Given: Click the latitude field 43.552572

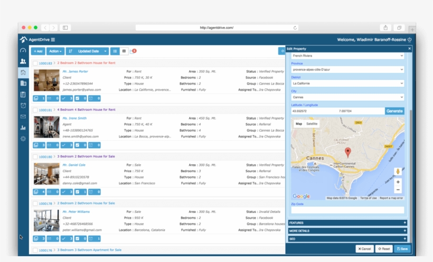Looking at the screenshot, I should [314, 111].
